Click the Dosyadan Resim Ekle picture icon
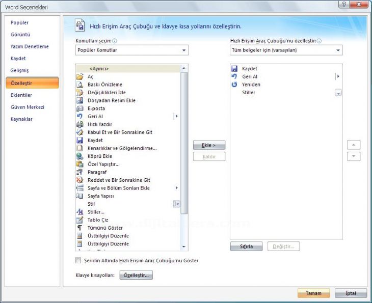The height and width of the screenshot is (303, 372). click(x=79, y=100)
